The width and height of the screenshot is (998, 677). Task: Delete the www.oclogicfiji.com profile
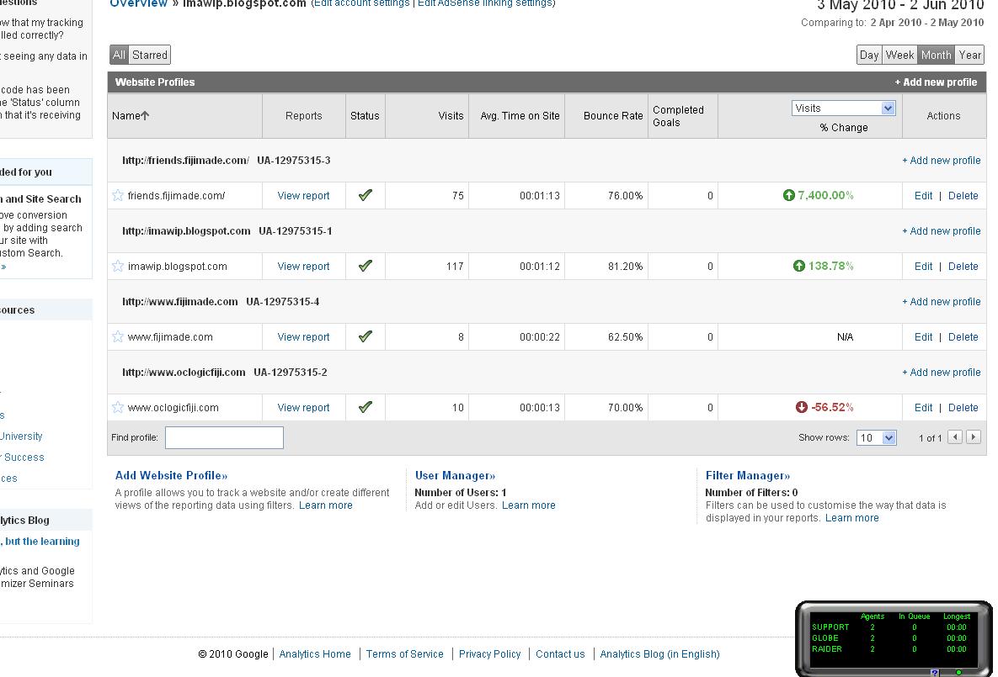click(x=963, y=408)
